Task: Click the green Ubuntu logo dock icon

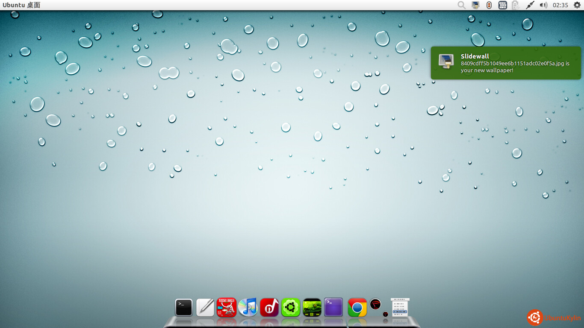Action: 291,307
